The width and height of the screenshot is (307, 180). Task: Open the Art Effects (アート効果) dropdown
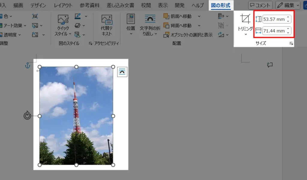click(15, 25)
